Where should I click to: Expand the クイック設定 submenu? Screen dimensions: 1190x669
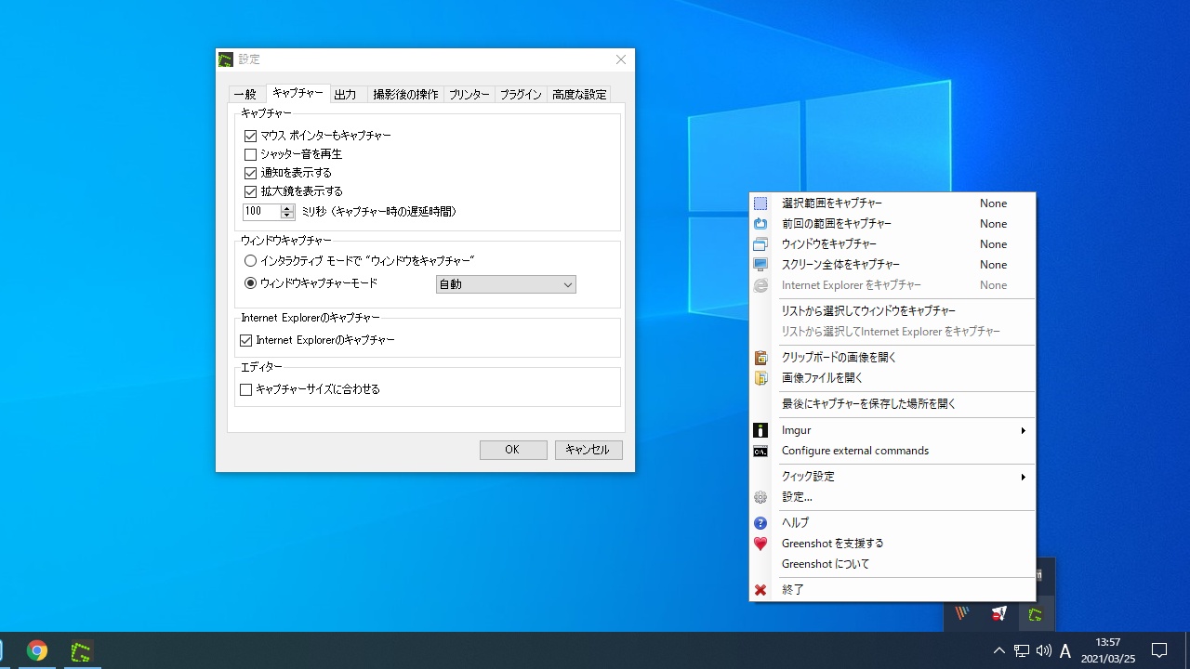tap(1023, 477)
